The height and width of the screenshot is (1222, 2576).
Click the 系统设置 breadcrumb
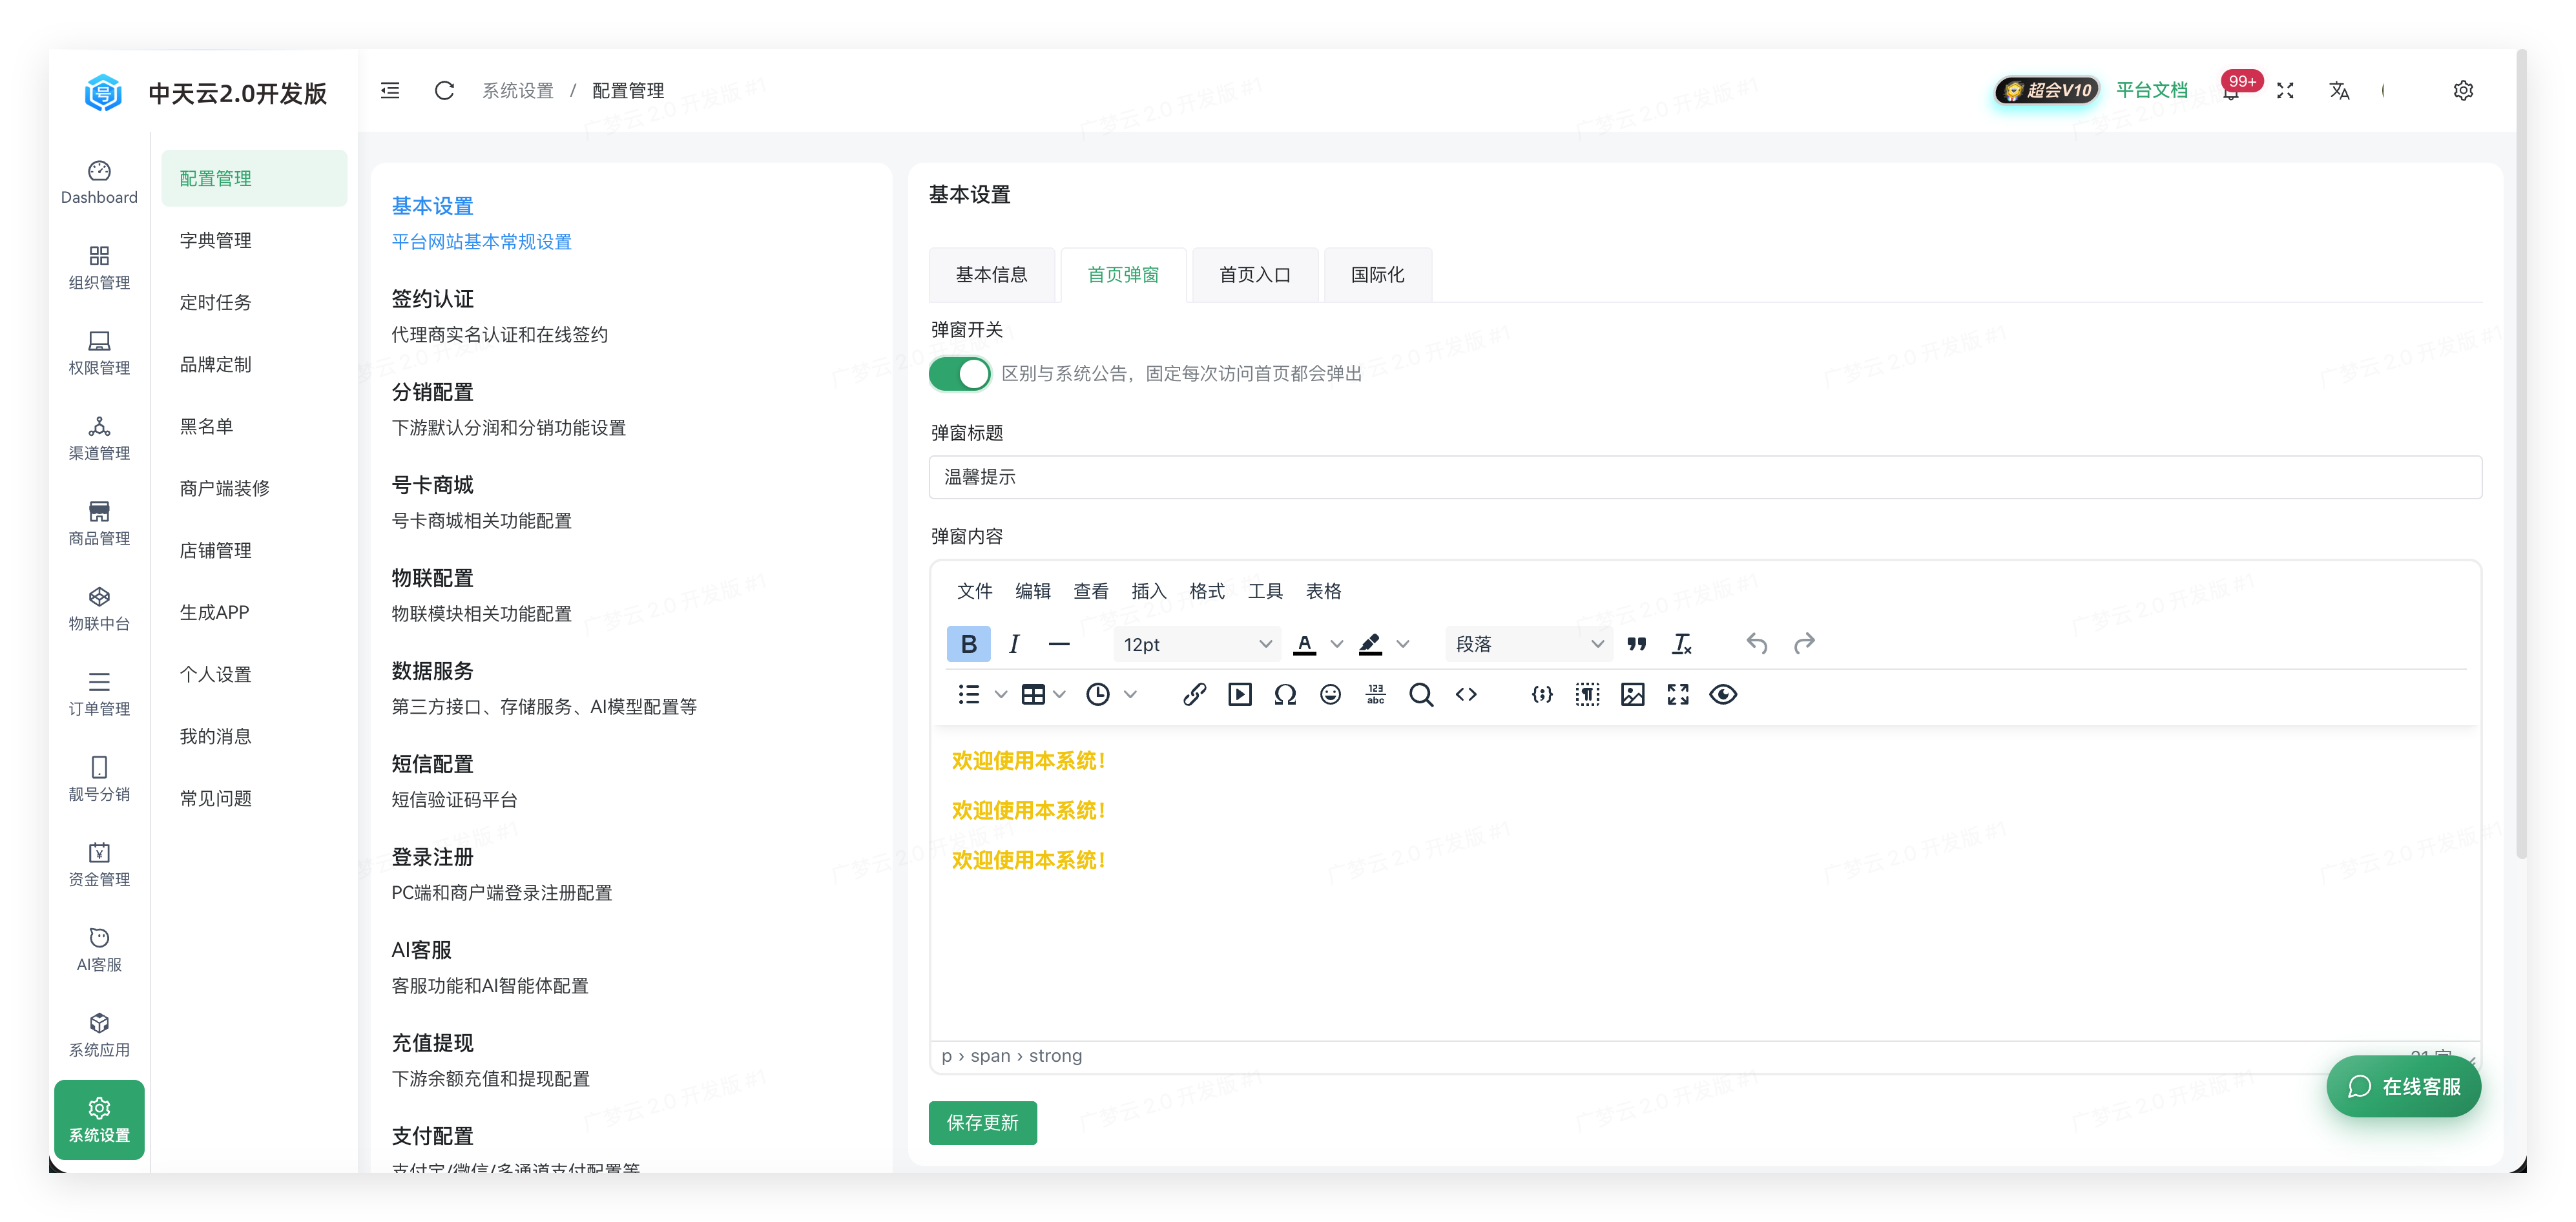click(518, 90)
